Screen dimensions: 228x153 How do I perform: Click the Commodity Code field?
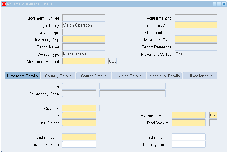click(x=79, y=94)
